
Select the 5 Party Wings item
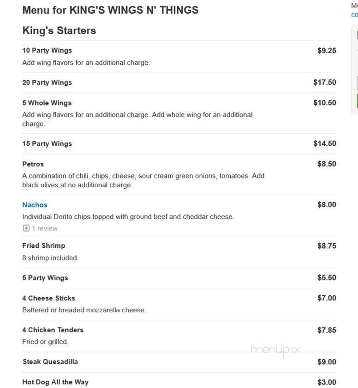pyautogui.click(x=45, y=278)
